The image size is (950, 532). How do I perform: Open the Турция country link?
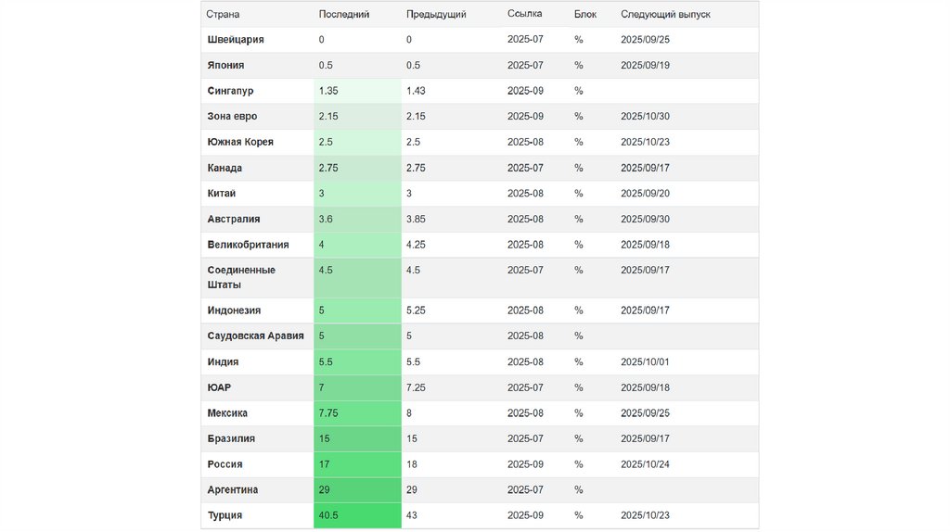tap(225, 515)
